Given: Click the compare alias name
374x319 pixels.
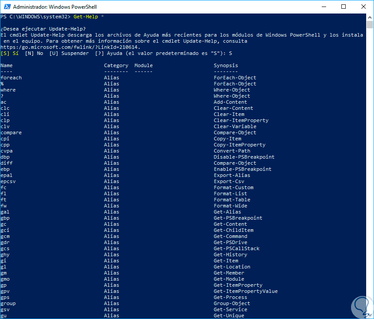Looking at the screenshot, I should (x=11, y=132).
